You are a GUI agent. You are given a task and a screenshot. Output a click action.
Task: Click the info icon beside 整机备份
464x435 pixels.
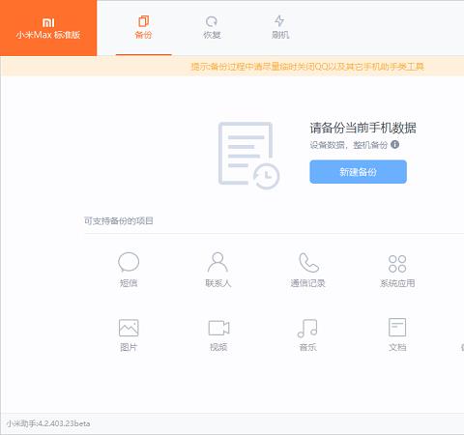pos(394,144)
